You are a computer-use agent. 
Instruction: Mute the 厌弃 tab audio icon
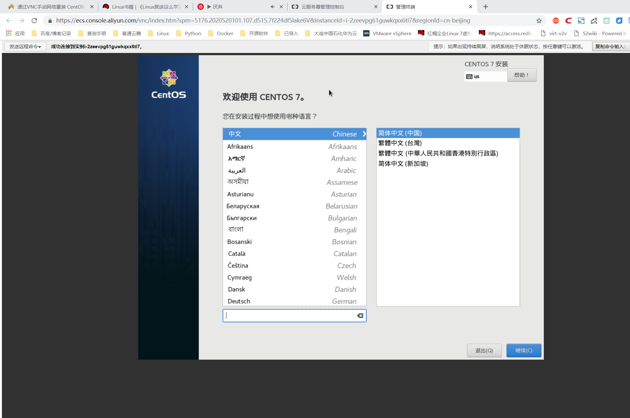click(x=272, y=7)
